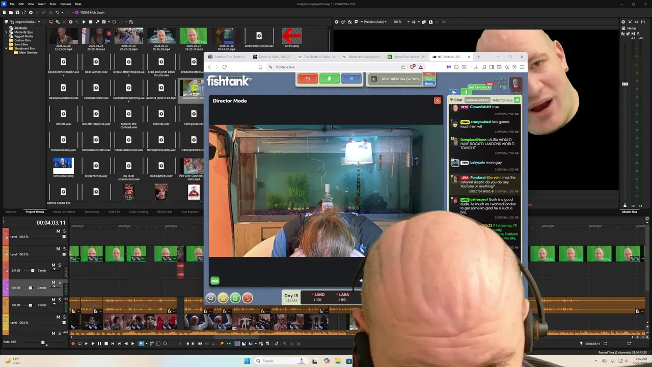Screen dimensions: 652x367
Task: Open browser downloads icon
Action: click(476, 67)
